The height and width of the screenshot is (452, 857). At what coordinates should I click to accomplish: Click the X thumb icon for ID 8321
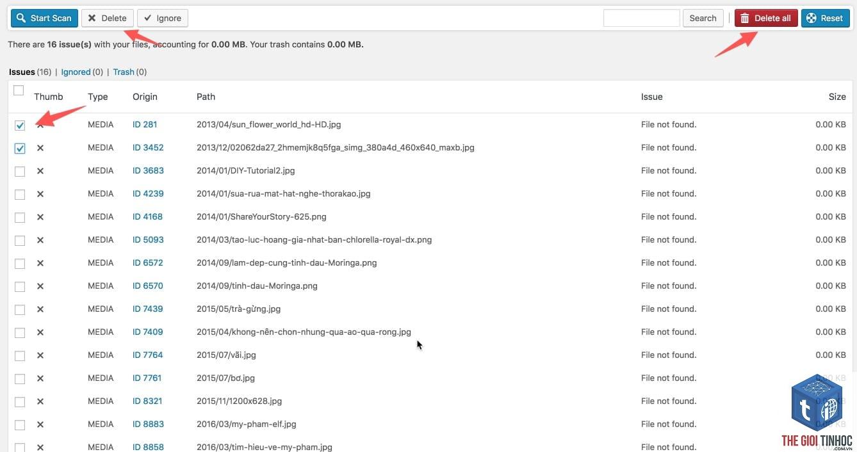(40, 401)
